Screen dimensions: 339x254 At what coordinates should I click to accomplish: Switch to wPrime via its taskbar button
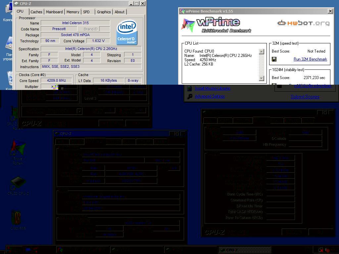pyautogui.click(x=82, y=250)
